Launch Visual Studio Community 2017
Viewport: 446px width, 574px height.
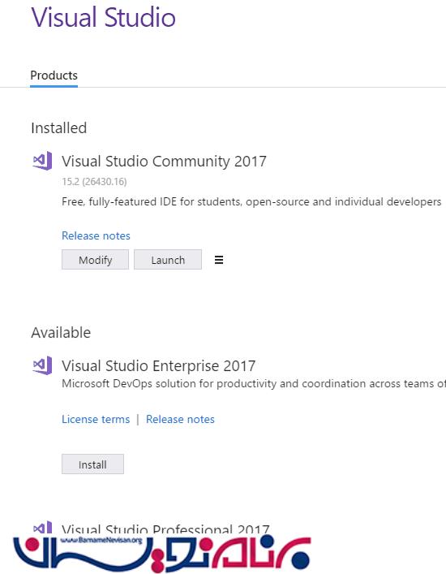point(168,260)
